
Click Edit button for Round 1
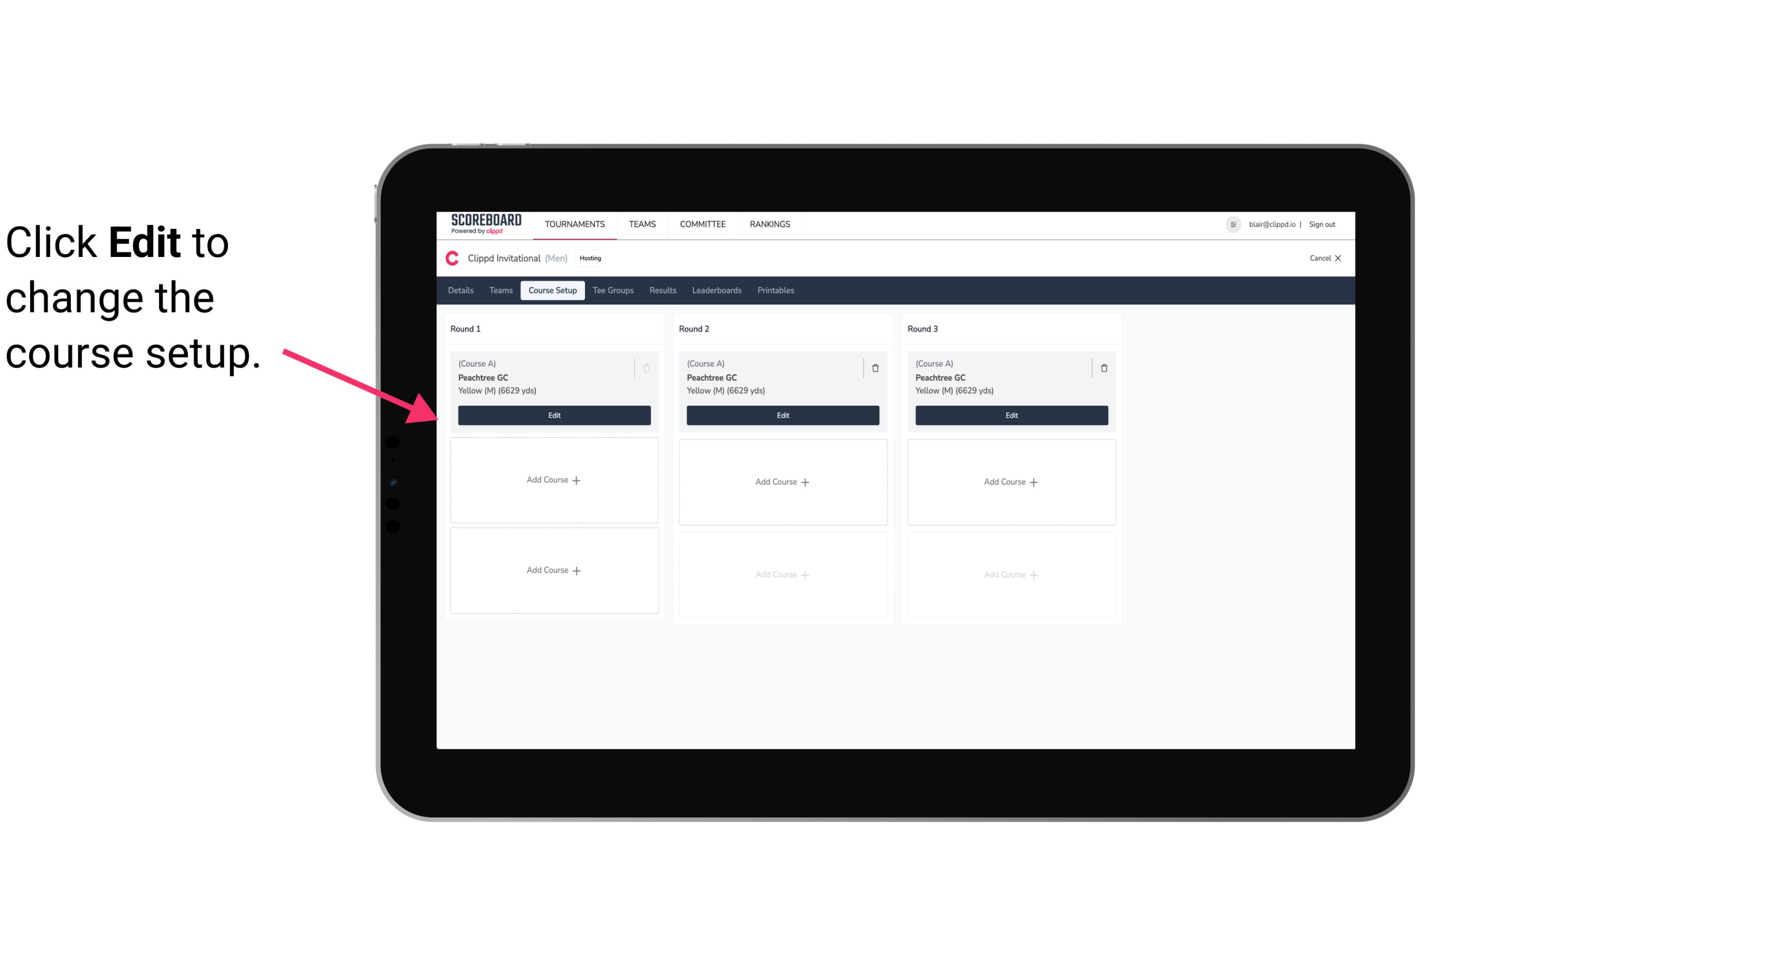pyautogui.click(x=553, y=414)
